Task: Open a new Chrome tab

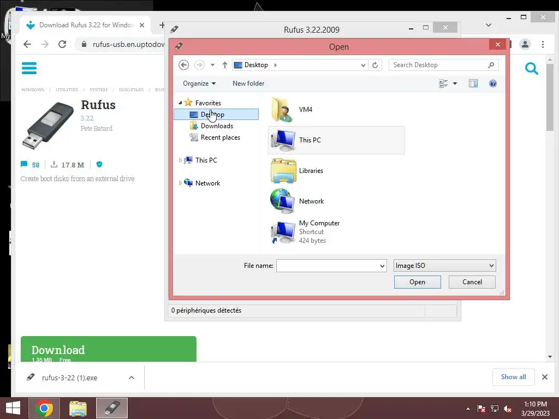Action: pyautogui.click(x=162, y=25)
